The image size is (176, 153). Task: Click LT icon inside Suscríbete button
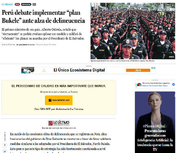(x=50, y=100)
